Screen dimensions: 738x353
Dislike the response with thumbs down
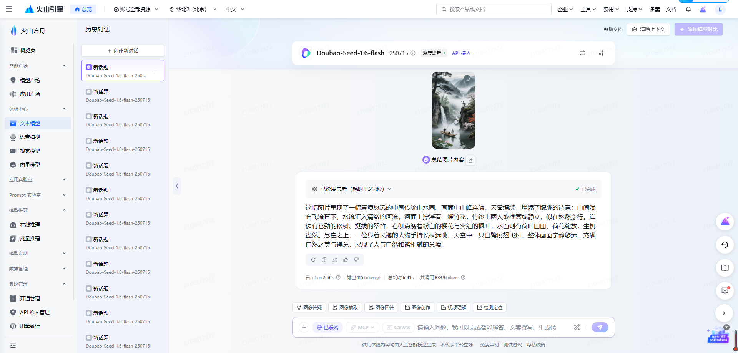tap(356, 260)
